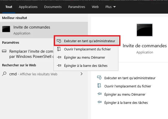
Task: Select 'Ouvrir l'emplacement du fichier' in context menu
Action: tap(87, 49)
